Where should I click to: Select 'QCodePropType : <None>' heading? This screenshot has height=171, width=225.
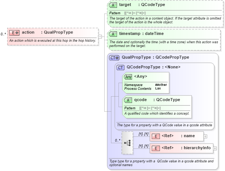pos(154,67)
